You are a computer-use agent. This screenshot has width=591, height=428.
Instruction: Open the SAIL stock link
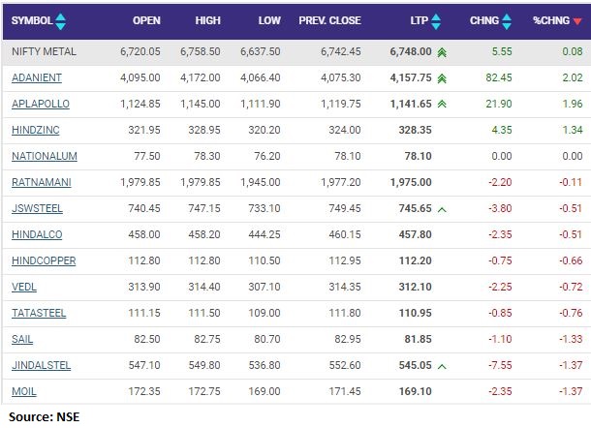click(22, 339)
